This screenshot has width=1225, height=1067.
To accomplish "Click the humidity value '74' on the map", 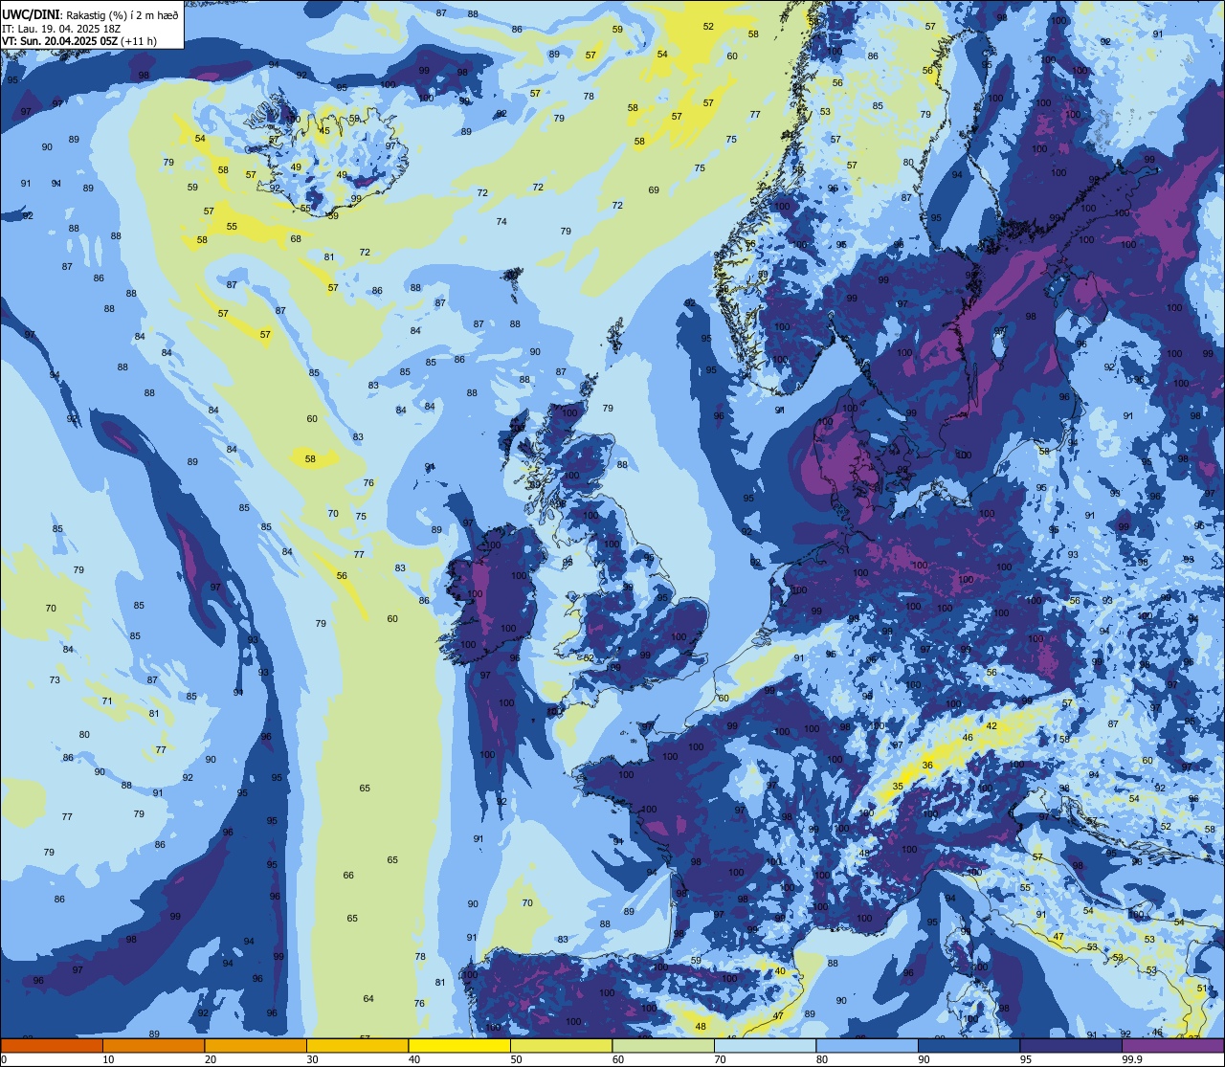I will tap(501, 222).
